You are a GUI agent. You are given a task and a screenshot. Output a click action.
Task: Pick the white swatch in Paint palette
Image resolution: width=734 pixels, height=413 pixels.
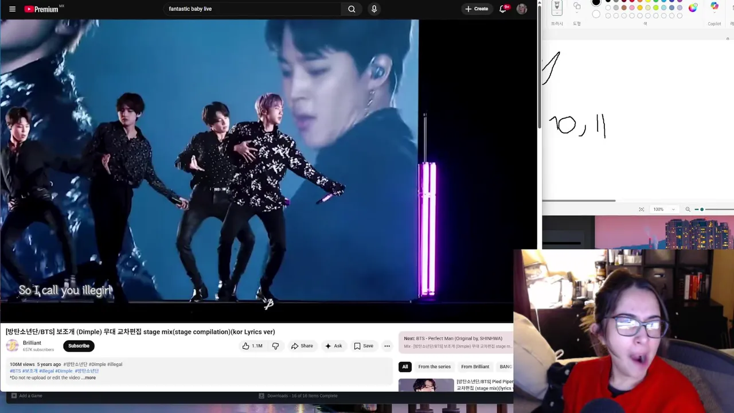coord(608,7)
